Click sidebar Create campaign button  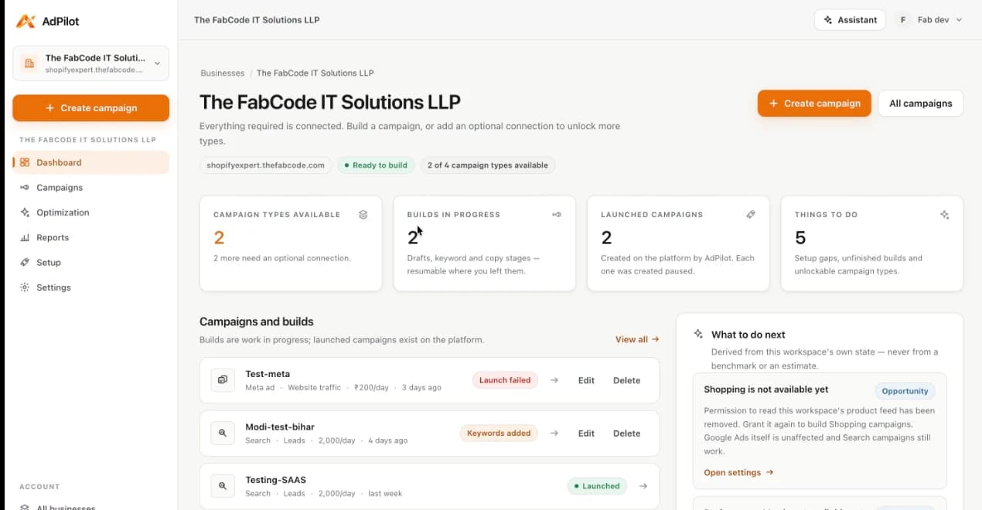coord(90,108)
